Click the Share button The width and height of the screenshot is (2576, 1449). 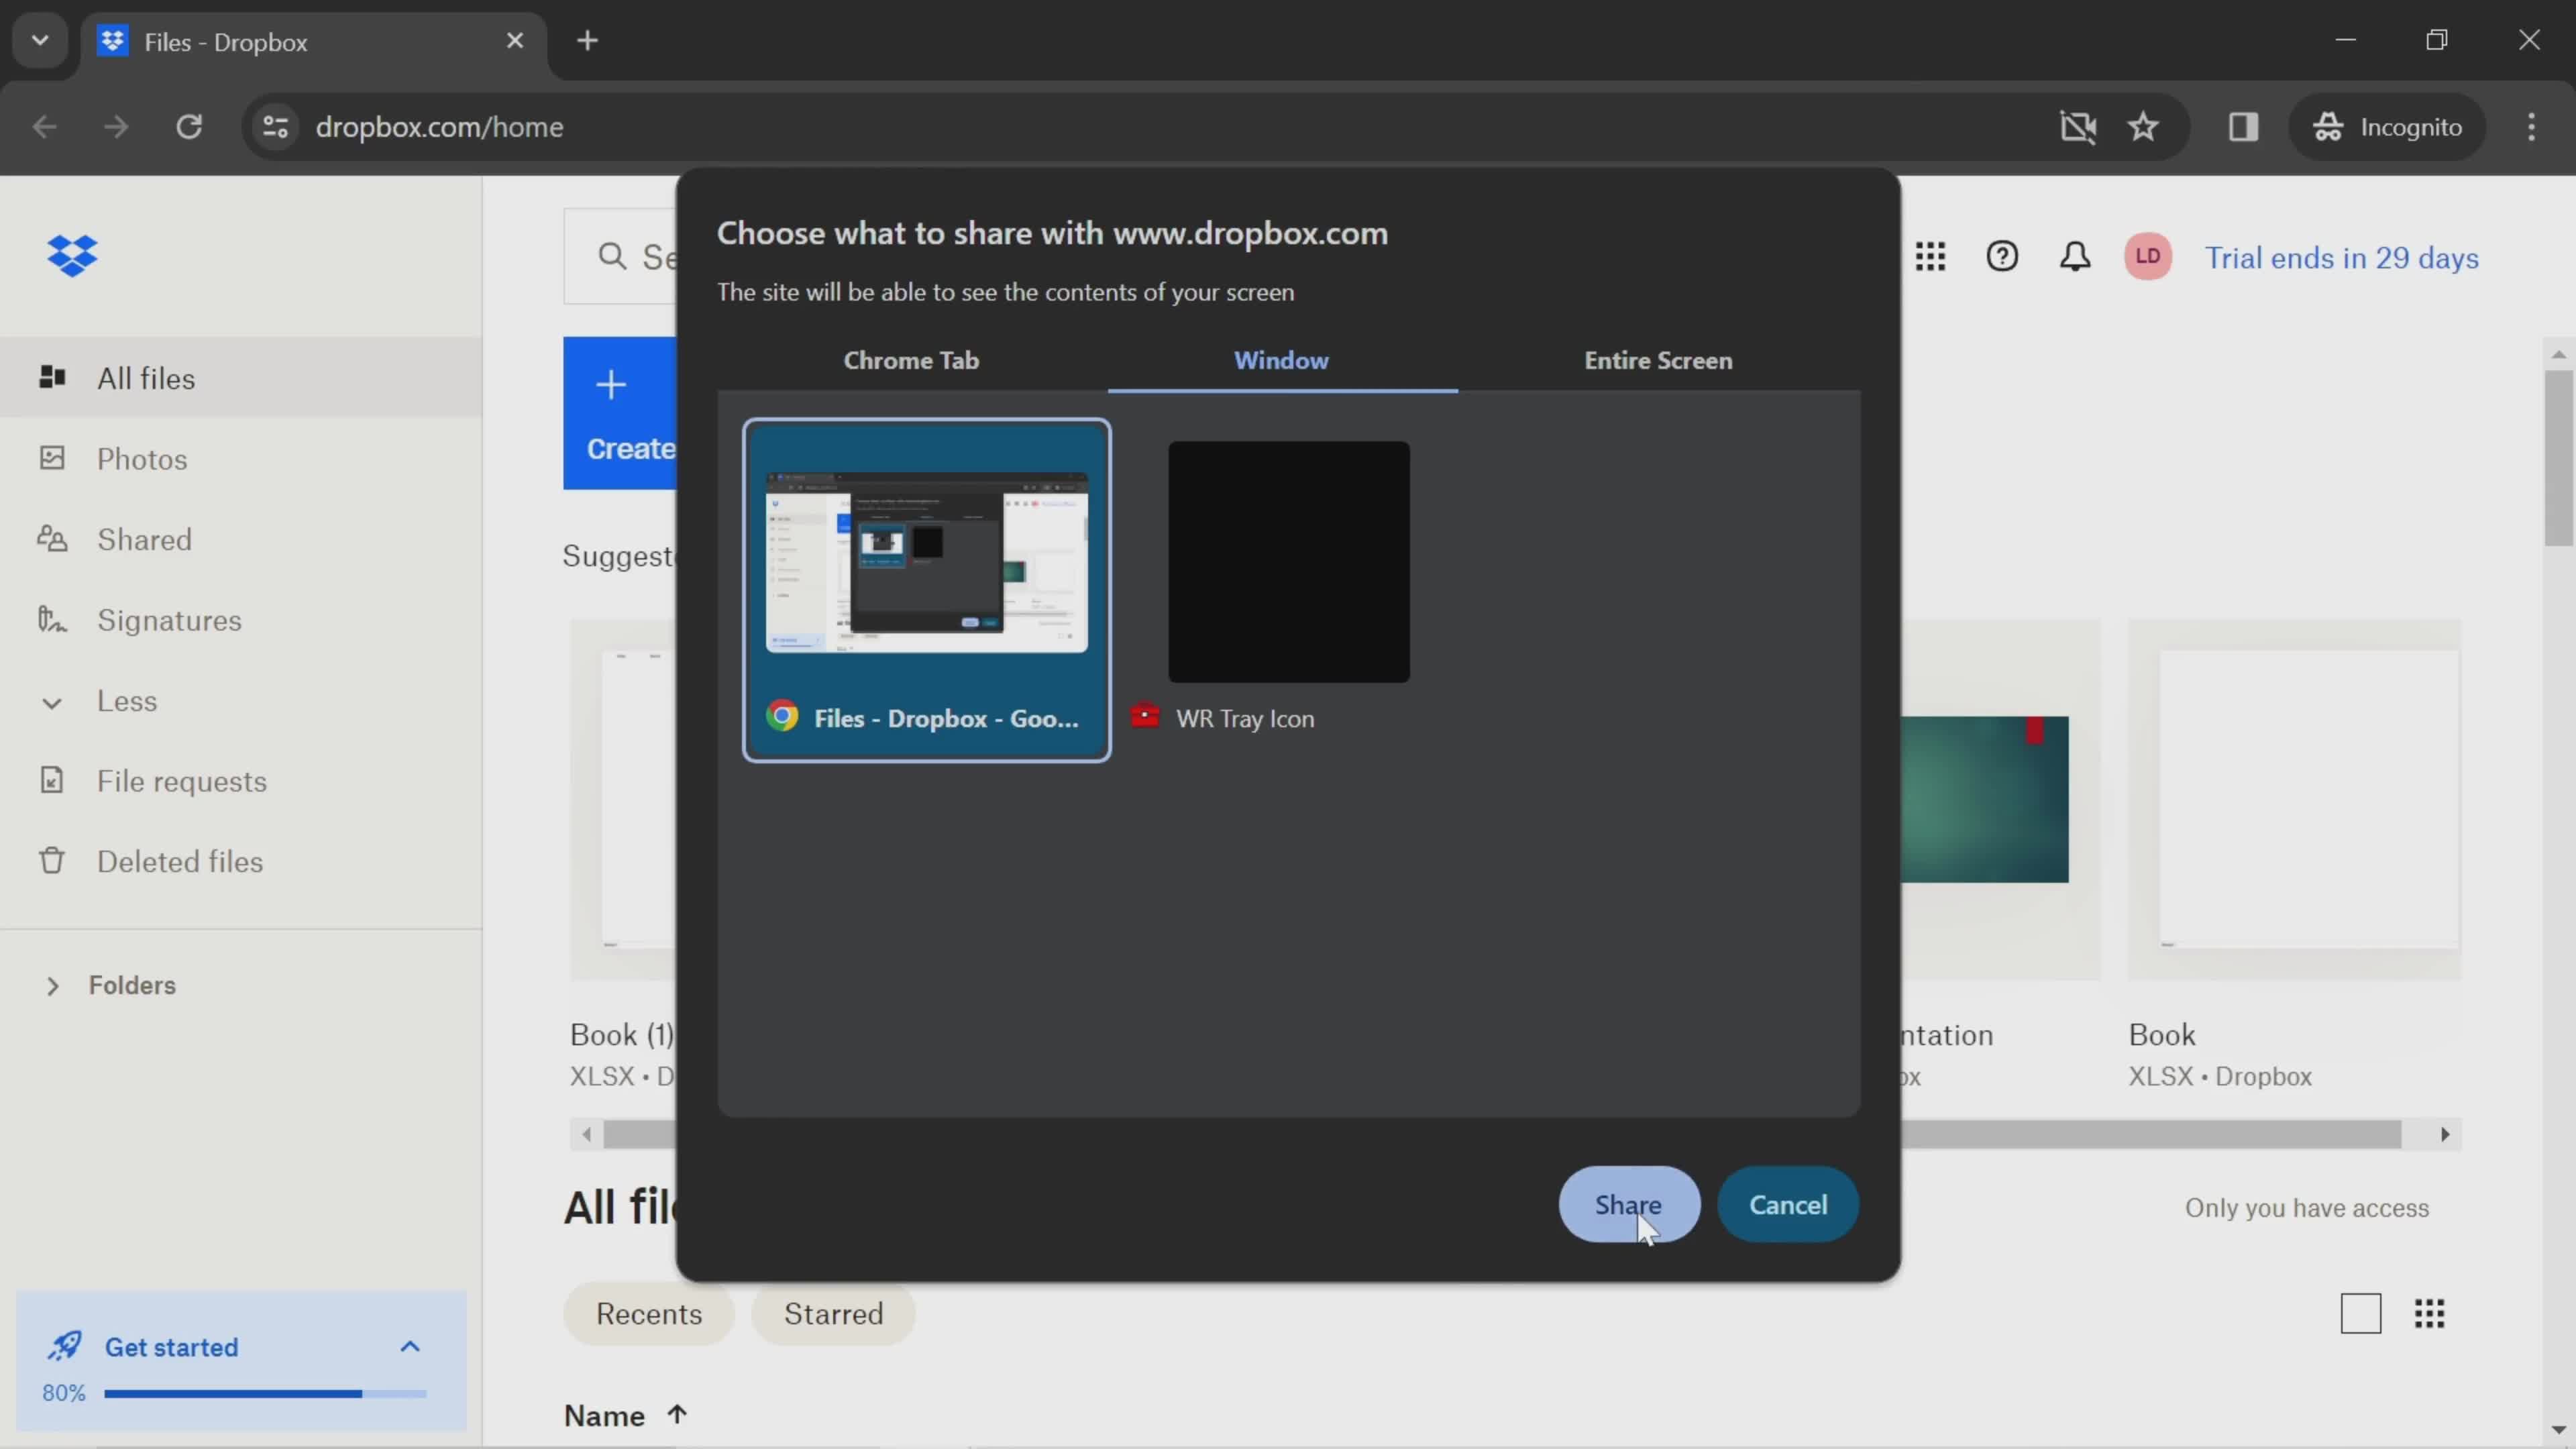click(1629, 1204)
